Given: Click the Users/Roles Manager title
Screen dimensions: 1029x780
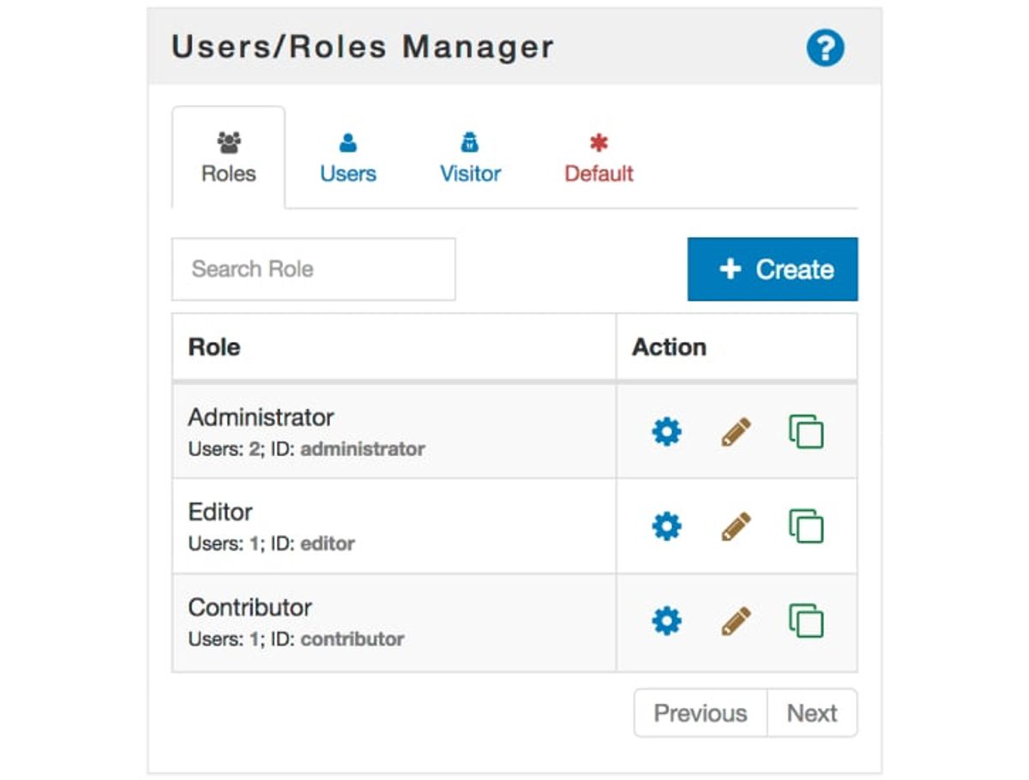Looking at the screenshot, I should click(363, 46).
